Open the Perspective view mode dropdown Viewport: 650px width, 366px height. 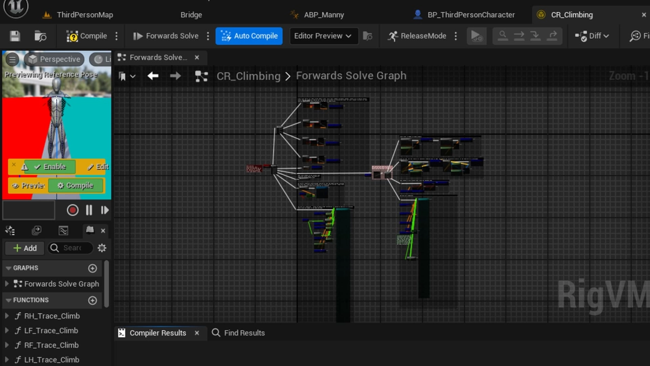click(x=54, y=59)
